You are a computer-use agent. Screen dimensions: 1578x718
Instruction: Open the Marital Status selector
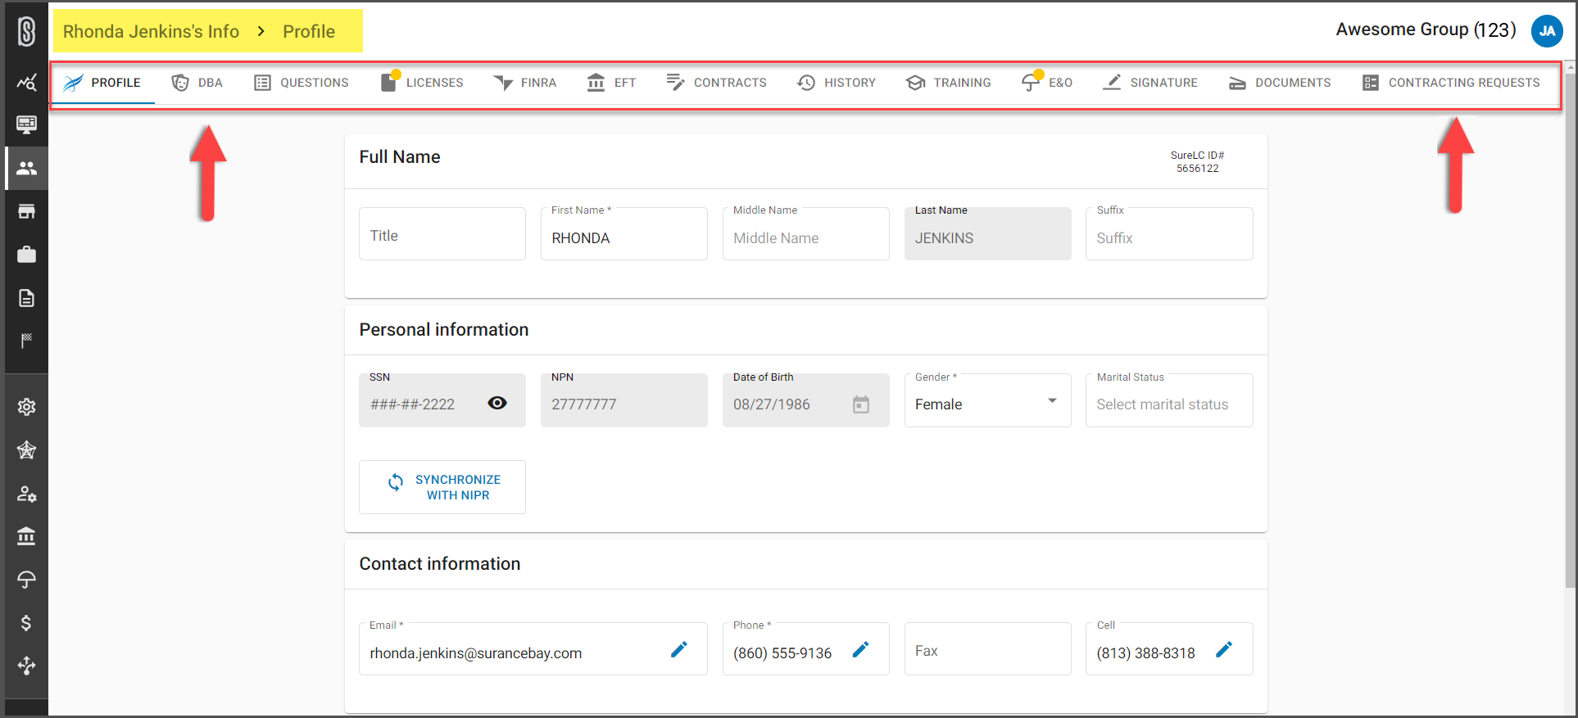coord(1169,400)
